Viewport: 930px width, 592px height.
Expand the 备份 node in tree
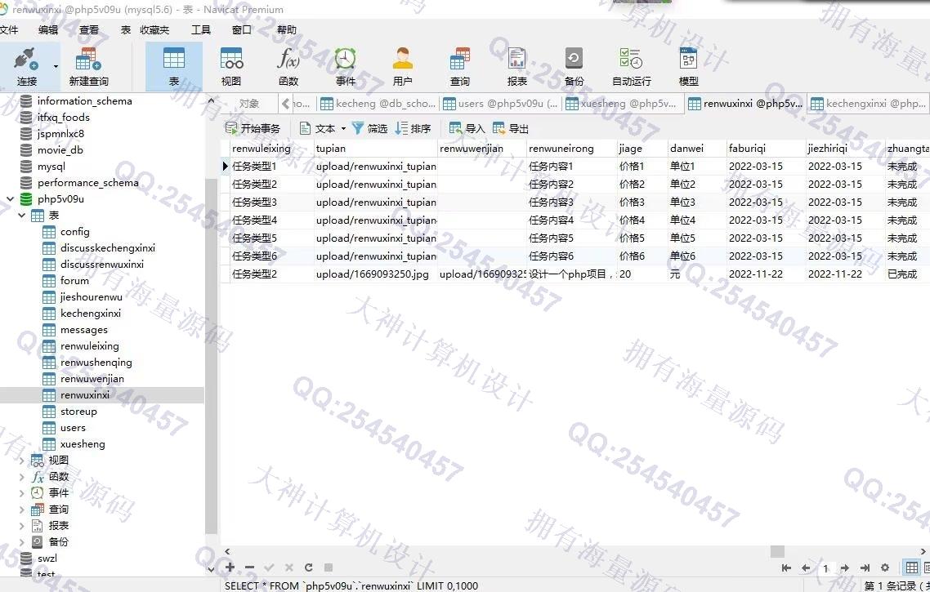pyautogui.click(x=22, y=541)
